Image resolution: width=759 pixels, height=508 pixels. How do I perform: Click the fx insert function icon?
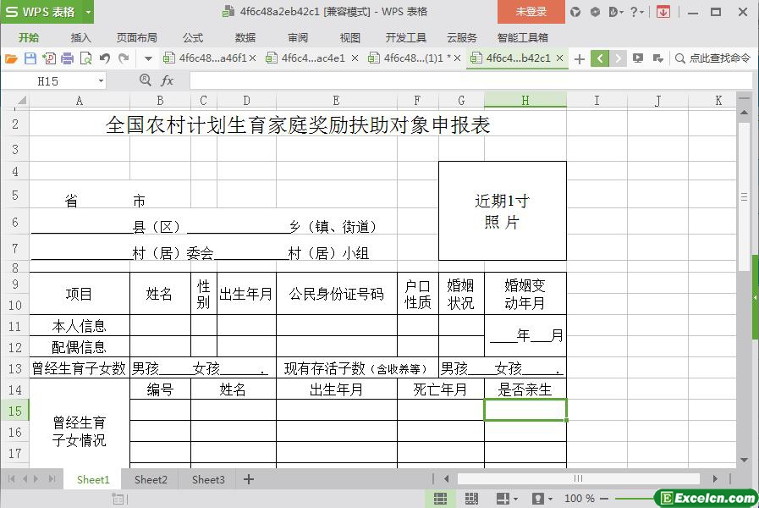168,80
